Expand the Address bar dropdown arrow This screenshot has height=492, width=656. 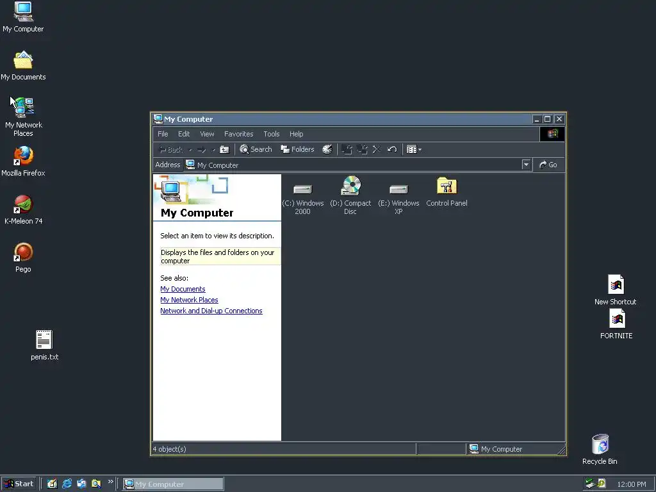527,165
